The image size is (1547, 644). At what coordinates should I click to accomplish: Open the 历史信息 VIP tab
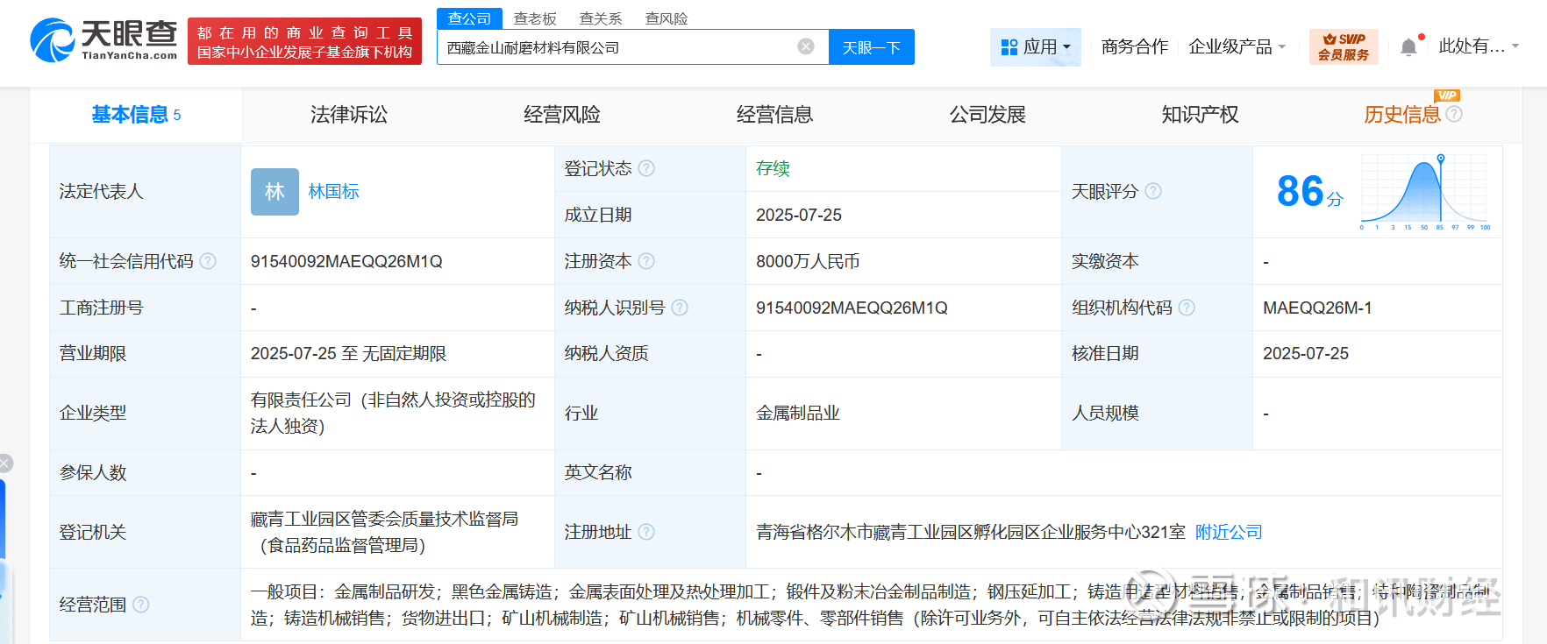point(1402,115)
